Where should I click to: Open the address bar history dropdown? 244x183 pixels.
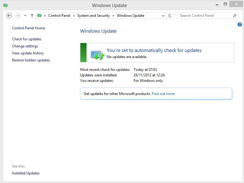[x=163, y=16]
